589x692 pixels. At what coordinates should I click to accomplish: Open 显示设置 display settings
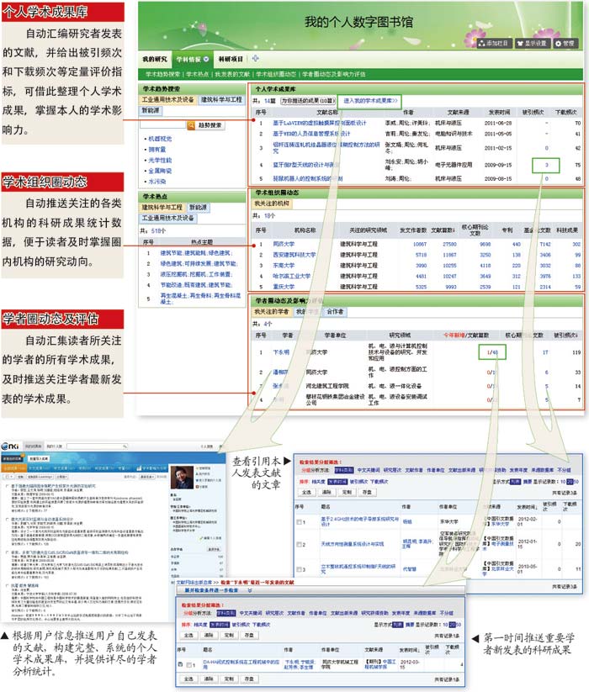tap(532, 43)
